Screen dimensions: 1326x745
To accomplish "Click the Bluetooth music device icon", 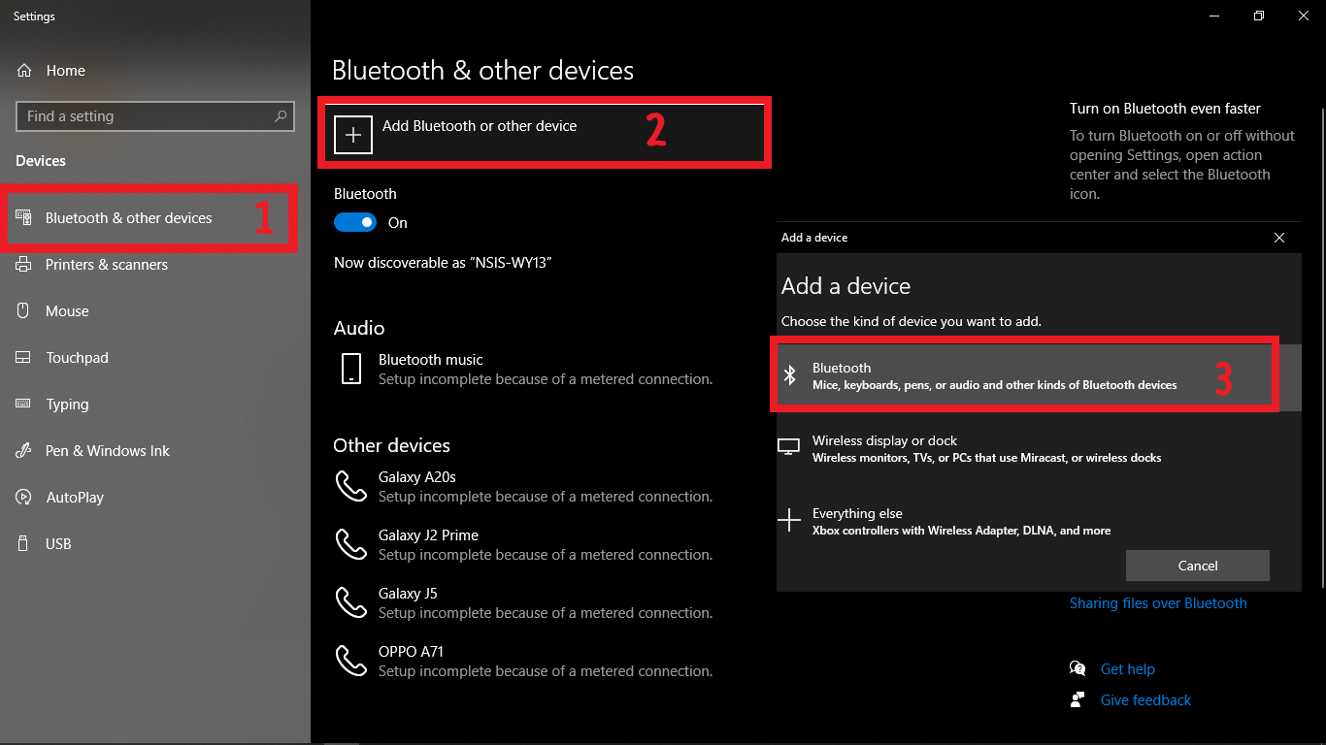I will [x=351, y=369].
